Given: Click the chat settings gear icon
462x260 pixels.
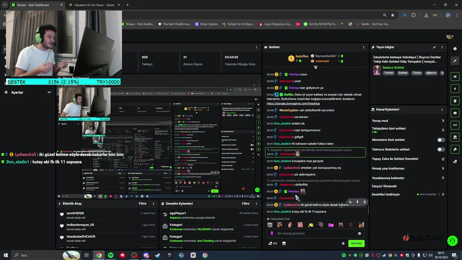Looking at the screenshot, I should [x=343, y=243].
